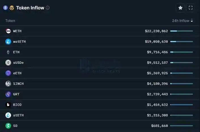200x132 pixels.
Task: Favorite the Token Inflow panel with star
Action: coord(180,8)
